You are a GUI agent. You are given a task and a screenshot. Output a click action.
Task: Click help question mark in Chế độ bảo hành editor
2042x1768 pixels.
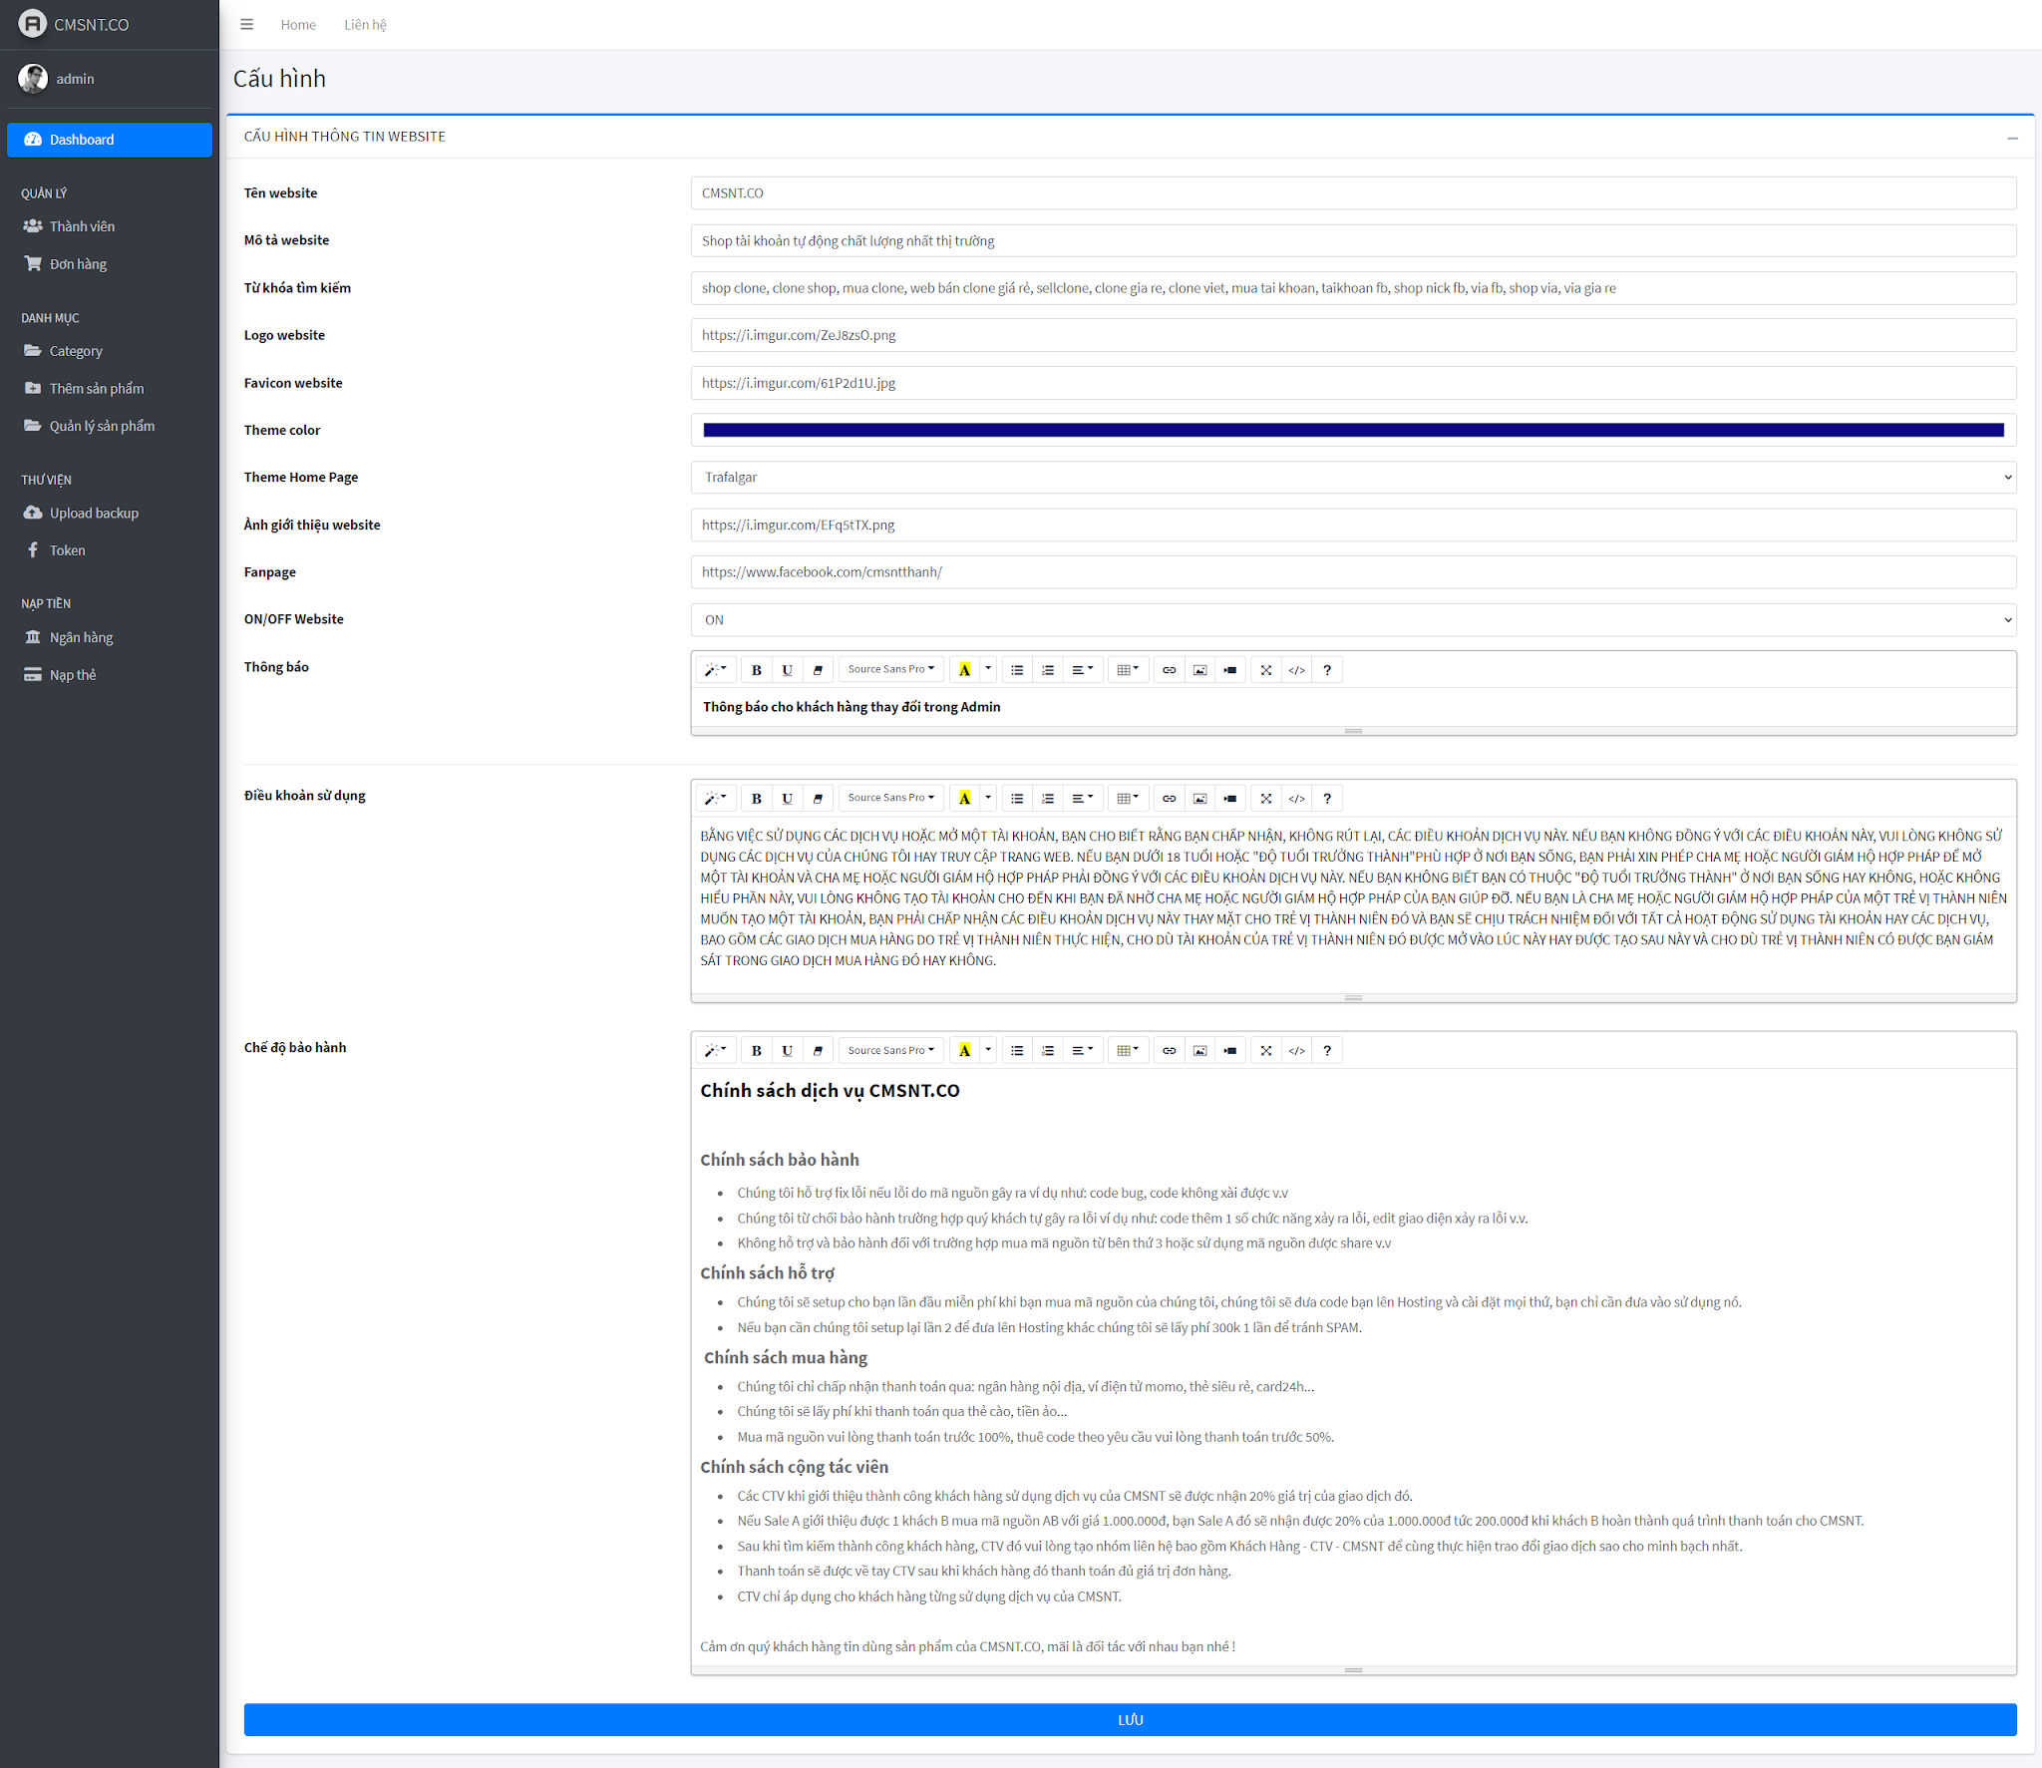(1326, 1051)
